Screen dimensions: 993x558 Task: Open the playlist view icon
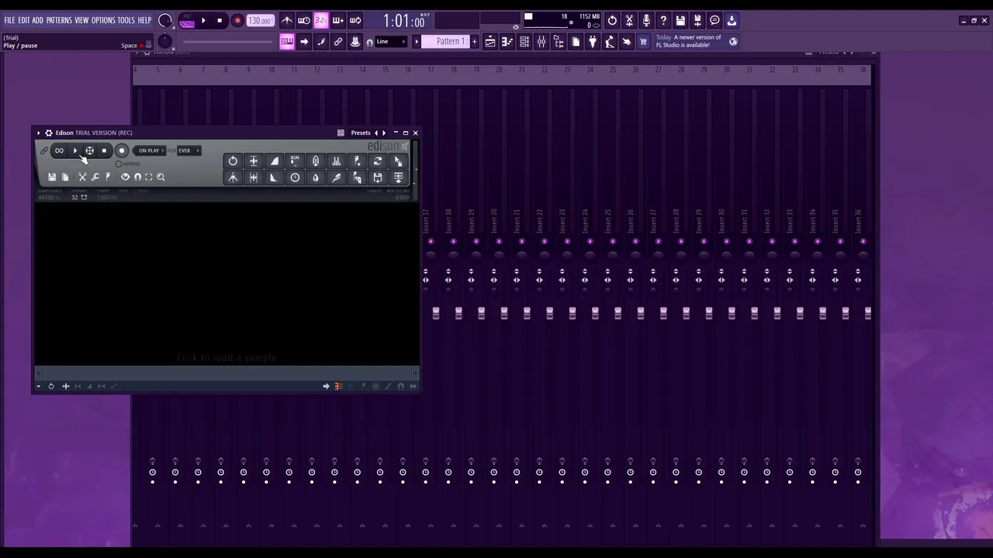(x=490, y=42)
